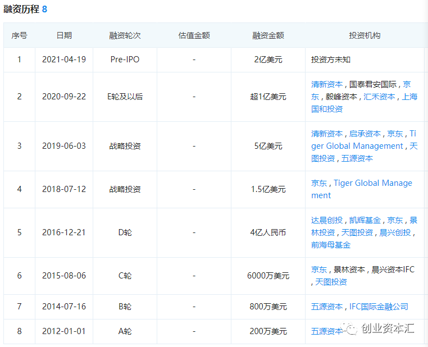Click 达晨创投 link in D轮 row

coord(327,220)
